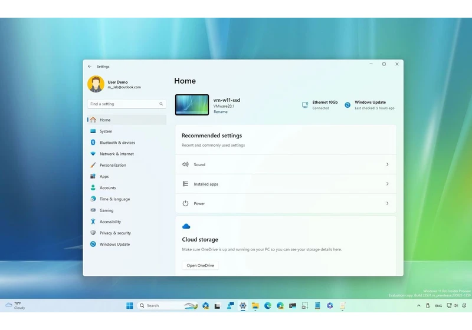Open the Accounts settings page

tap(126, 188)
